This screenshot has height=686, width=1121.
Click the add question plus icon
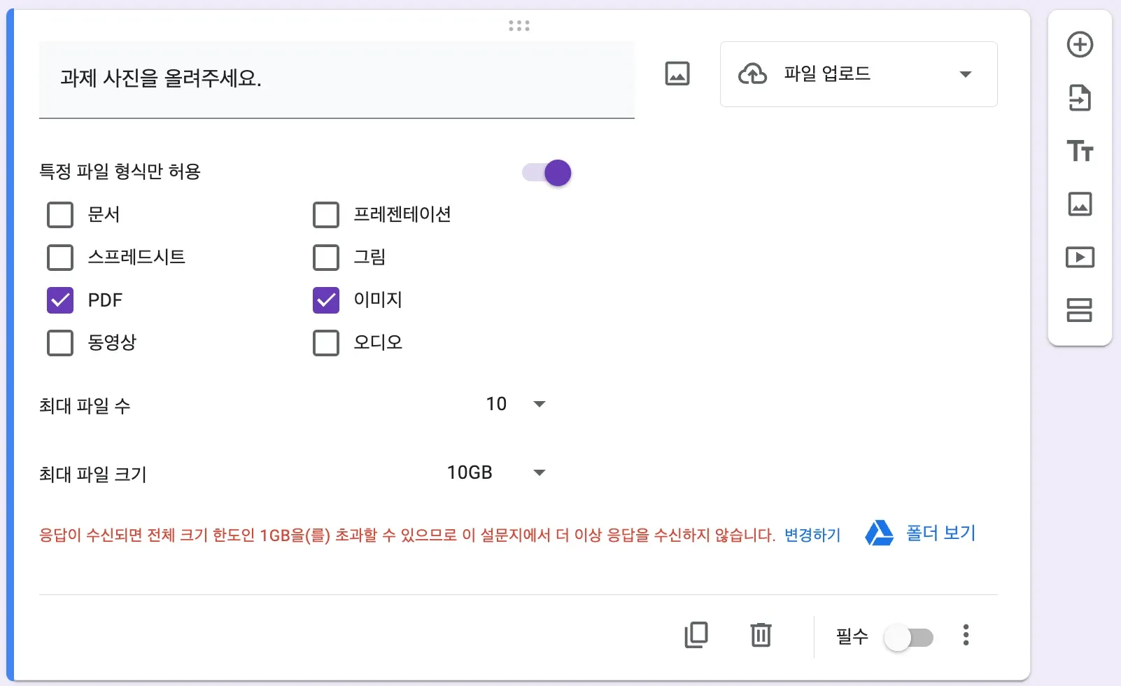pos(1080,45)
